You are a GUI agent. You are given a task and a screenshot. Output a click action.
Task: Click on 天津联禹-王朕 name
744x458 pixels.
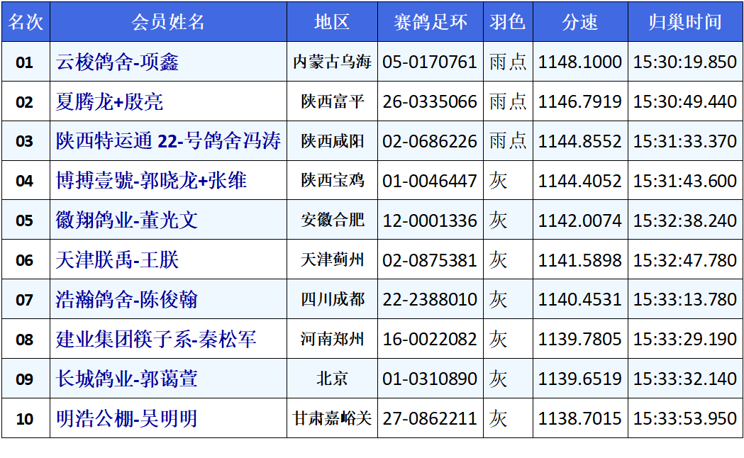pos(117,260)
